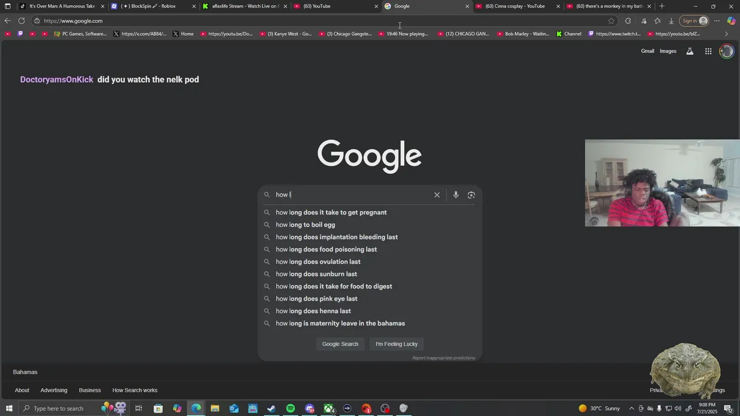Select how long does implantation bleeding last
This screenshot has width=740, height=416.
(x=369, y=237)
